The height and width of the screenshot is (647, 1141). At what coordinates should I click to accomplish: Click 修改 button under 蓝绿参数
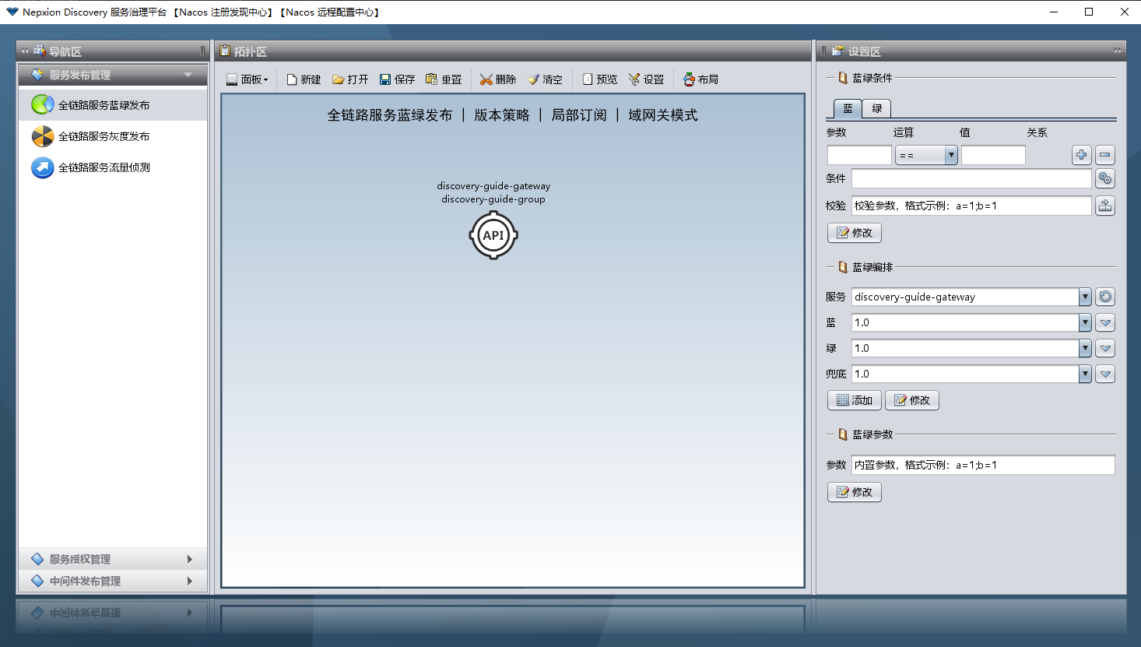(855, 492)
